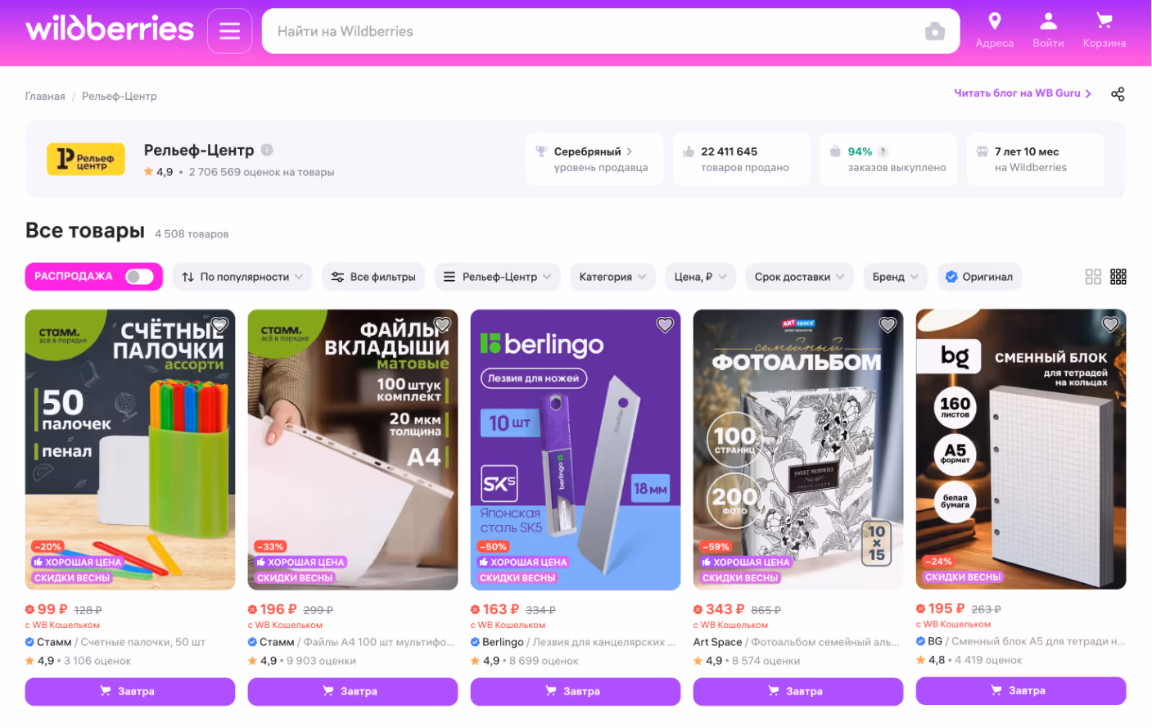Go to Главная breadcrumb
This screenshot has width=1152, height=728.
[45, 96]
